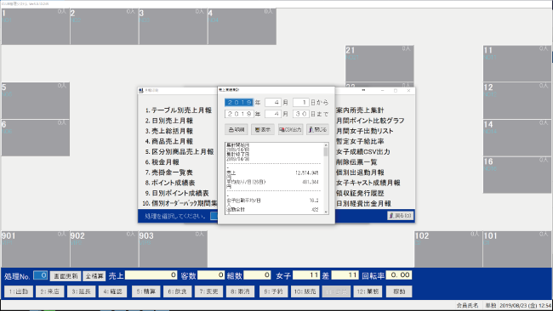The height and width of the screenshot is (311, 553).
Task: Select the start day field before 日から
Action: click(x=301, y=103)
